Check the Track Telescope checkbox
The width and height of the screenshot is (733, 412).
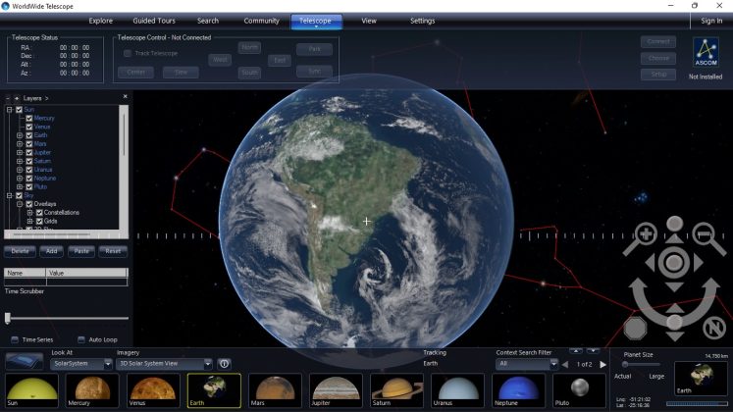pyautogui.click(x=128, y=53)
